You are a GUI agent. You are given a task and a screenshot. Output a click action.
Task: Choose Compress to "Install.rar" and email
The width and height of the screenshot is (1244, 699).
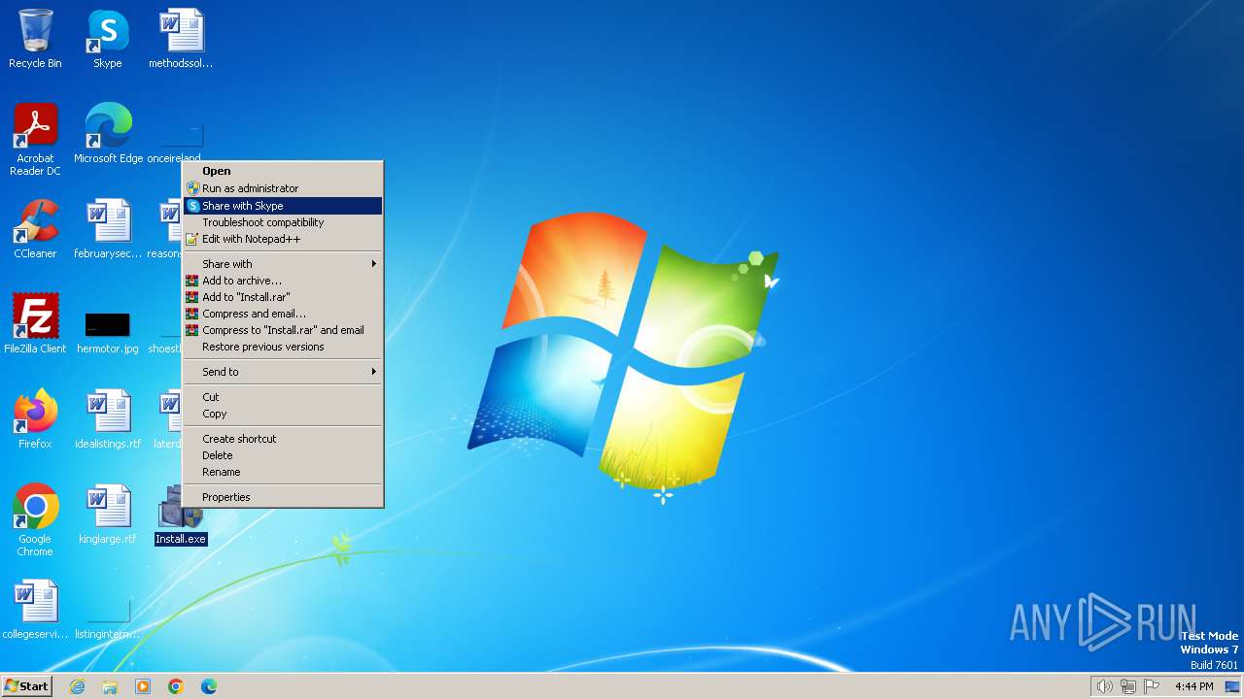point(283,330)
